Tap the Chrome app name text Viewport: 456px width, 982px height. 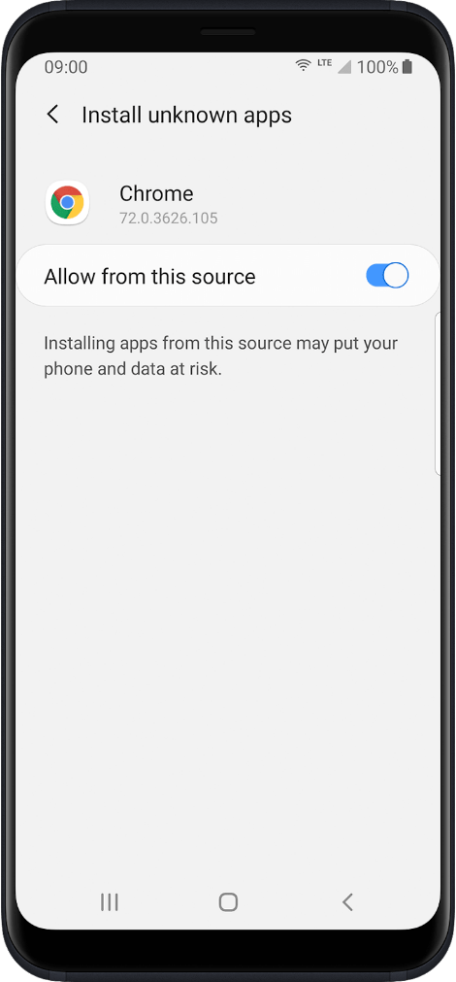pyautogui.click(x=156, y=193)
